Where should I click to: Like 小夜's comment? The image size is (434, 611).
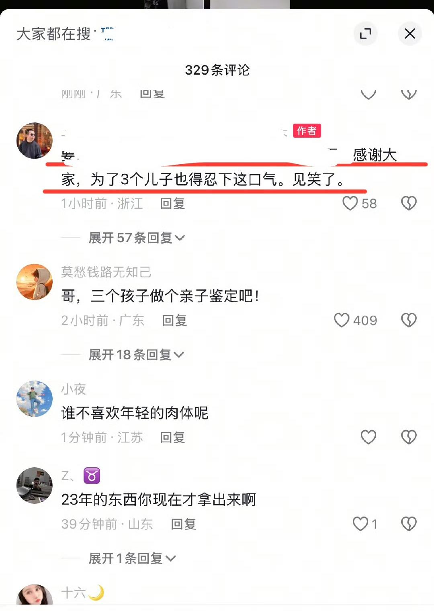tap(368, 437)
